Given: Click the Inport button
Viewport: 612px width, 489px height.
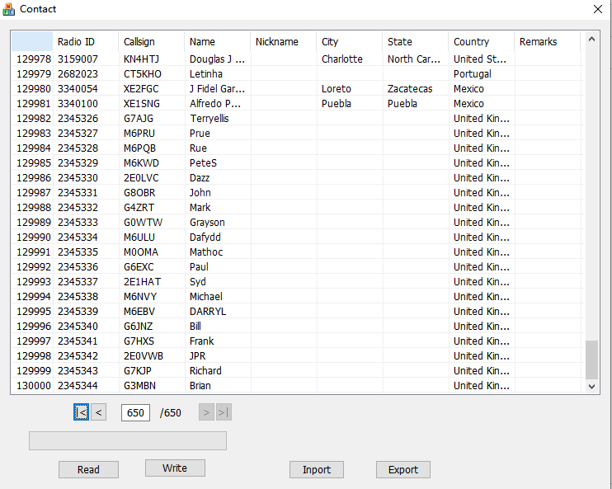Looking at the screenshot, I should [x=316, y=469].
